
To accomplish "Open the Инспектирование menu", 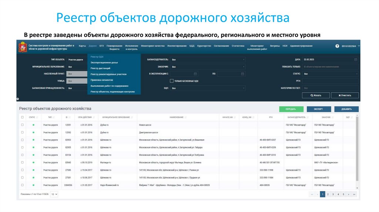I will point(177,46).
